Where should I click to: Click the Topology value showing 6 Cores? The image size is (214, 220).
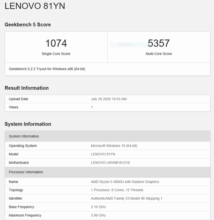[x=117, y=190]
